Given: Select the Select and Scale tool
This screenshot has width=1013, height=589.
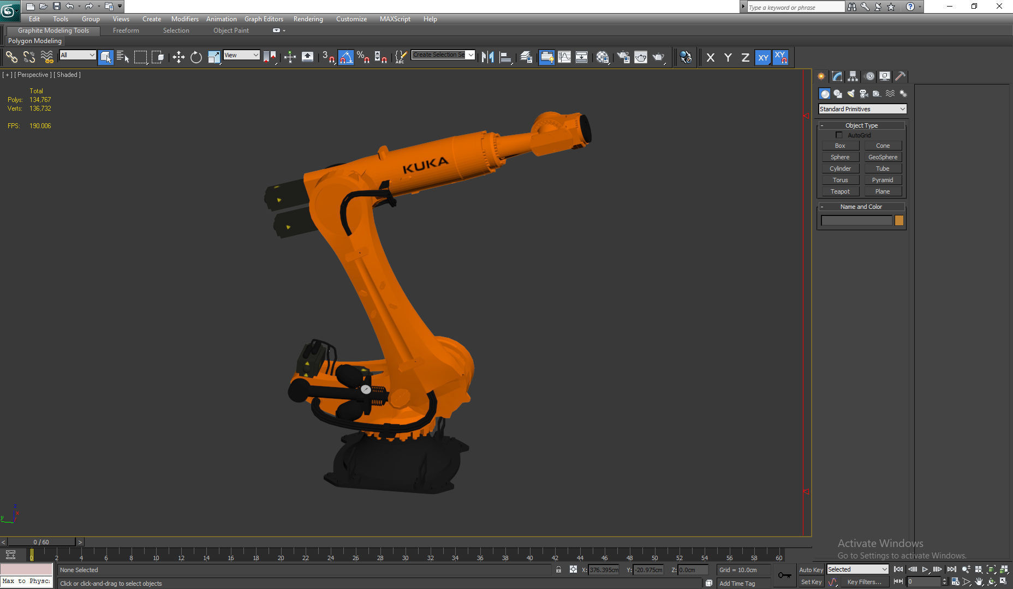Looking at the screenshot, I should (214, 57).
